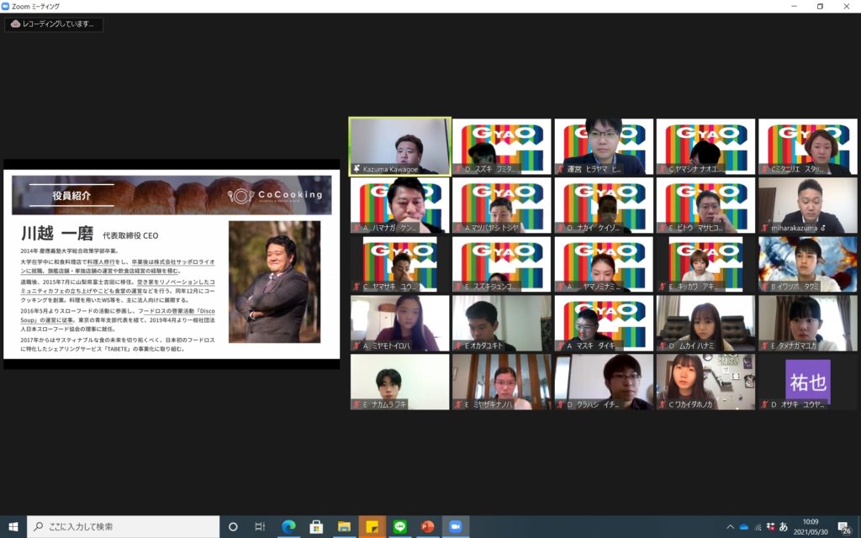861x538 pixels.
Task: Click the shared CoCooking slide view
Action: 172,264
